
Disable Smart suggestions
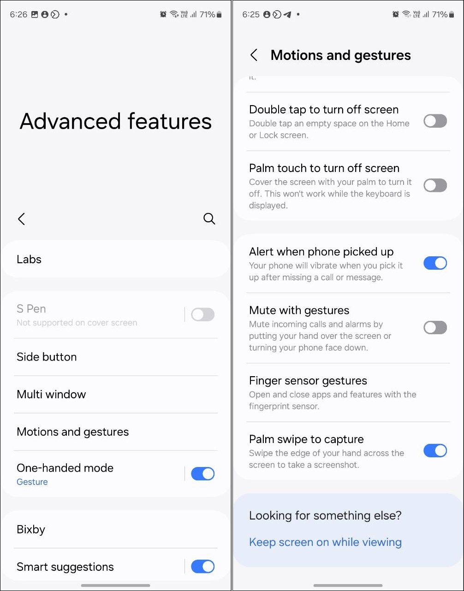pos(202,567)
